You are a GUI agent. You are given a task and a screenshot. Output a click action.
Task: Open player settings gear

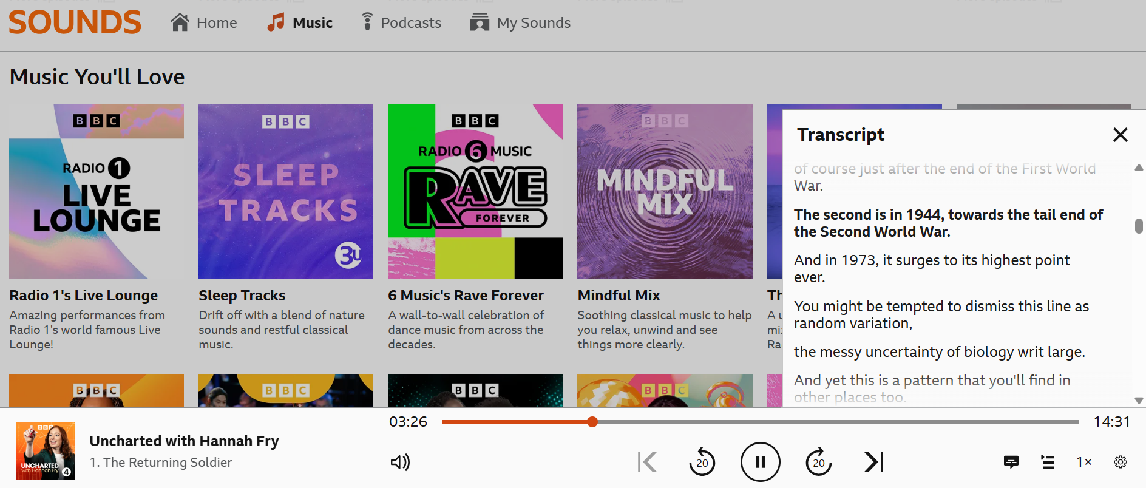click(1121, 463)
